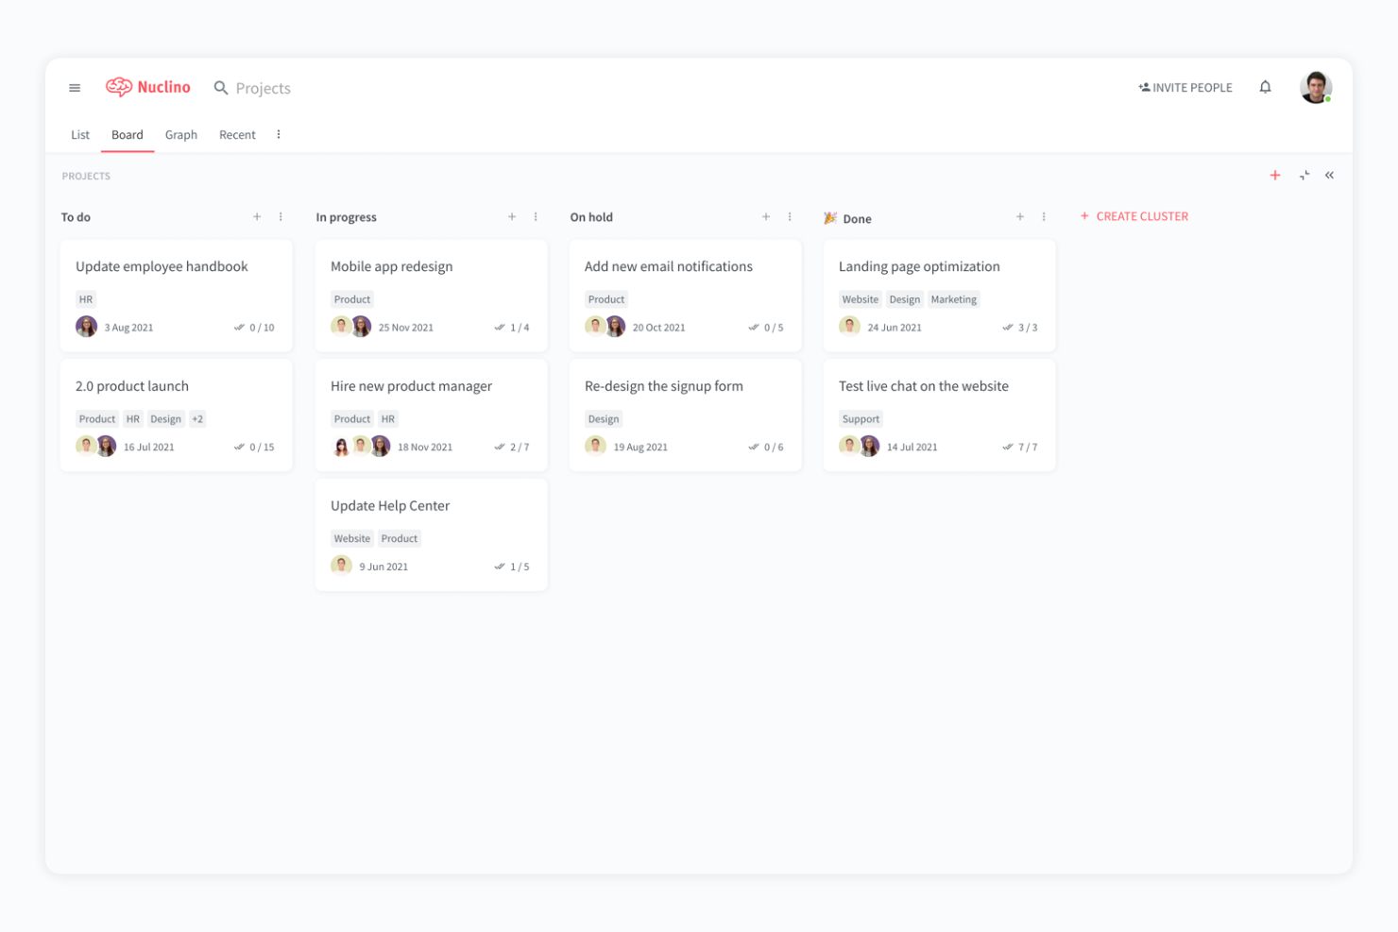Open the overflow menu next to Recent
Viewport: 1398px width, 932px height.
[278, 134]
